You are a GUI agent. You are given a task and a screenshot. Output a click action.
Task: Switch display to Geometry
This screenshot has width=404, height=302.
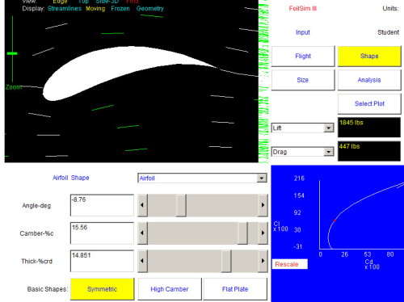(x=150, y=9)
